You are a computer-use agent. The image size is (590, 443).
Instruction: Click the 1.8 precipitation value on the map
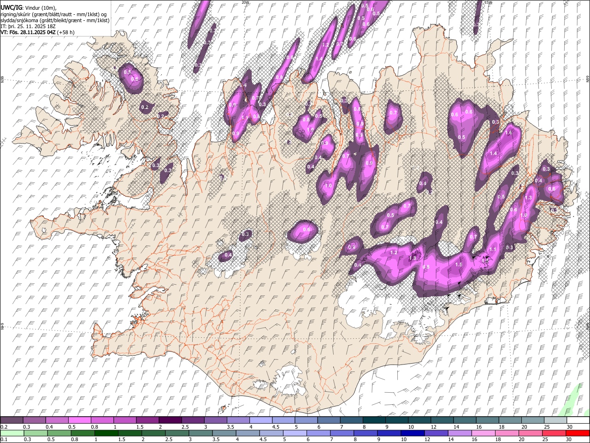point(413,258)
